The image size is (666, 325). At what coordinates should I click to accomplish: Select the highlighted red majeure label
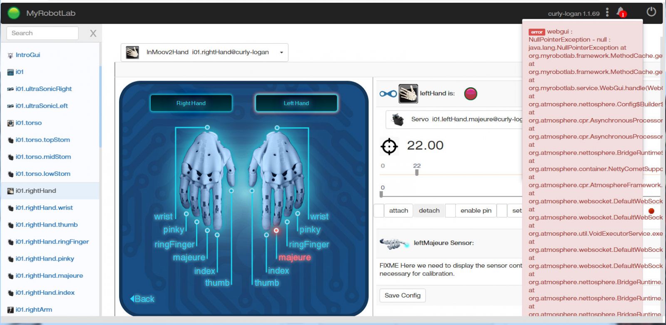[295, 258]
